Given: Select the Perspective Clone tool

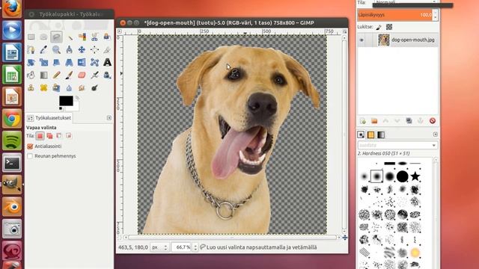Looking at the screenshot, I should pyautogui.click(x=57, y=88).
